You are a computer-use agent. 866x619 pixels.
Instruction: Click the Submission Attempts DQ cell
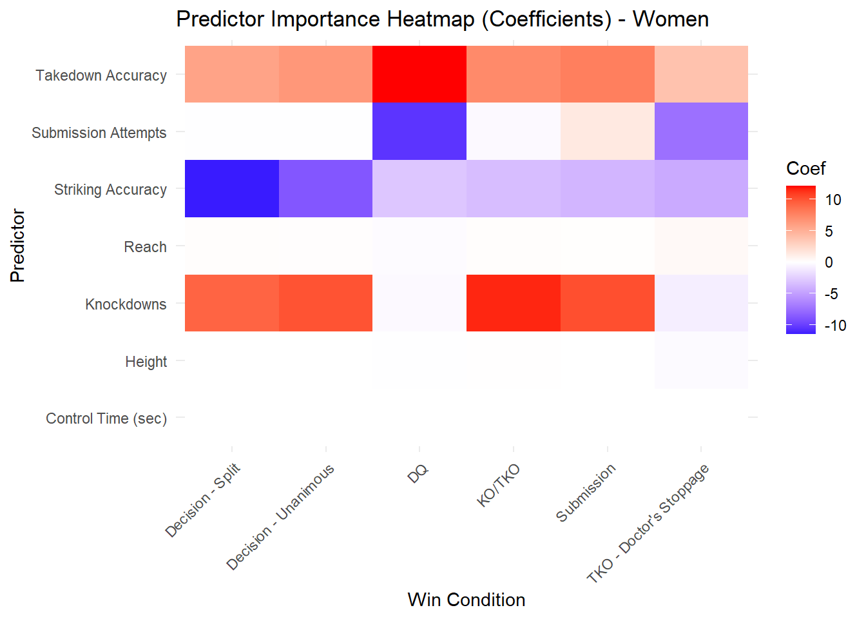pos(419,131)
